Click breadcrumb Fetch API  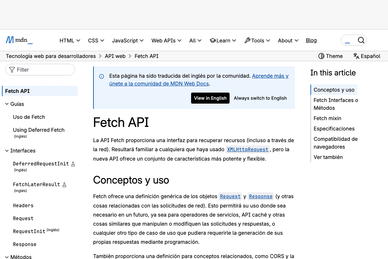[x=146, y=56]
